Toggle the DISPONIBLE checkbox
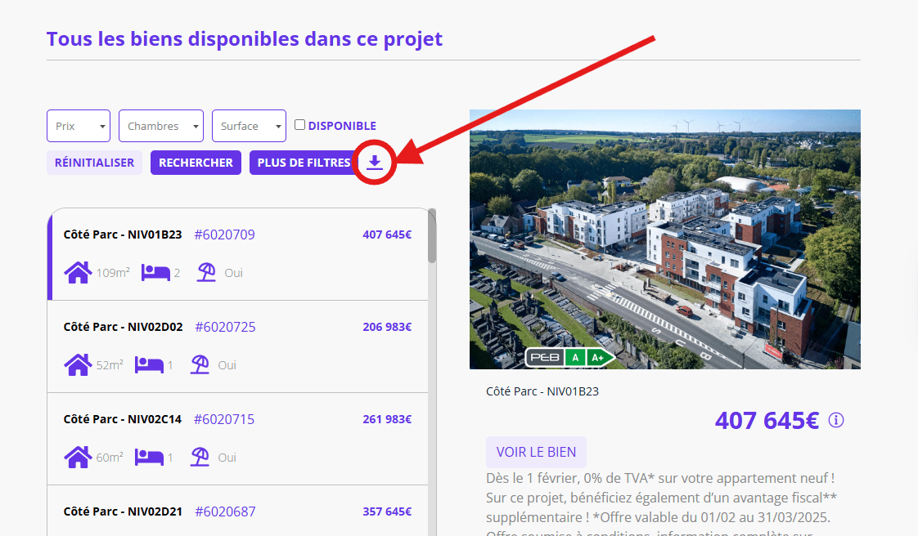 [x=300, y=125]
